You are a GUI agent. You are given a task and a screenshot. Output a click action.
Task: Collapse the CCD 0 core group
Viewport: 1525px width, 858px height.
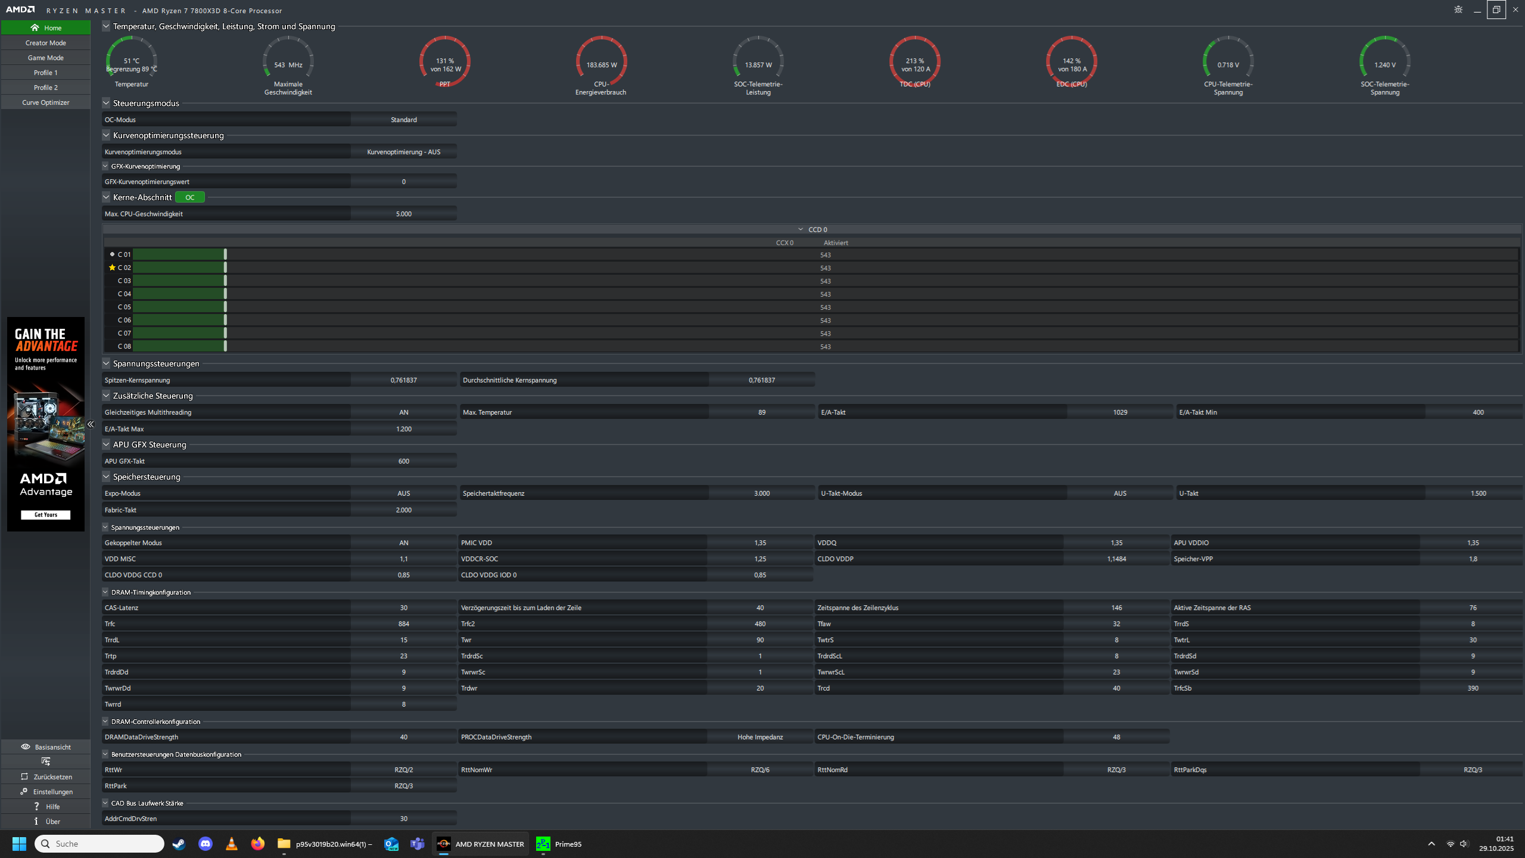point(801,229)
